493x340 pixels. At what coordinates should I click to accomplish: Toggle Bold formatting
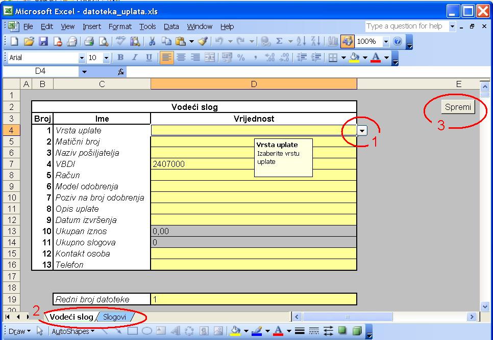121,58
